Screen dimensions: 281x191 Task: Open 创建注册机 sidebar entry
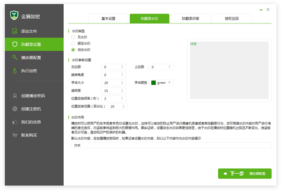(34, 109)
